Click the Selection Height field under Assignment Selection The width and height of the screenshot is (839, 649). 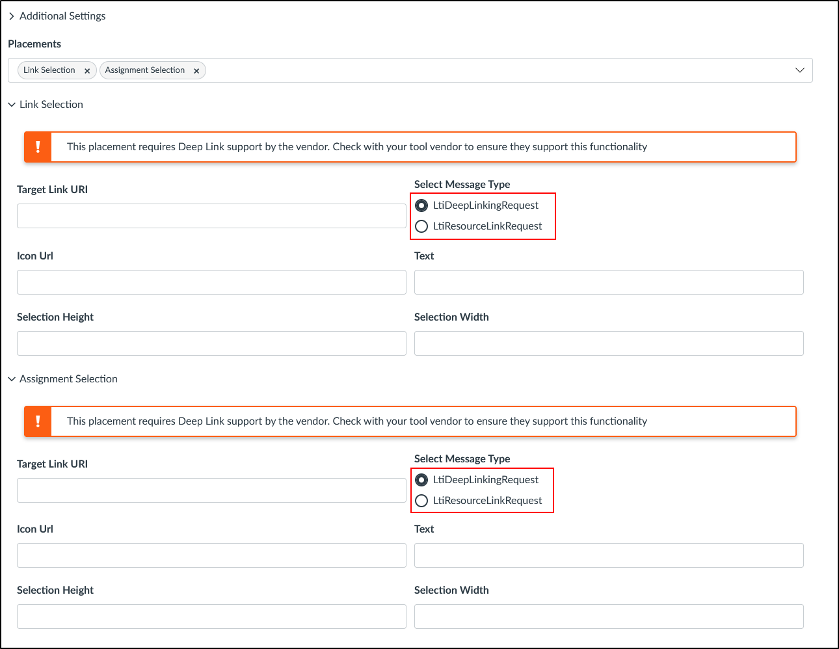pos(211,616)
